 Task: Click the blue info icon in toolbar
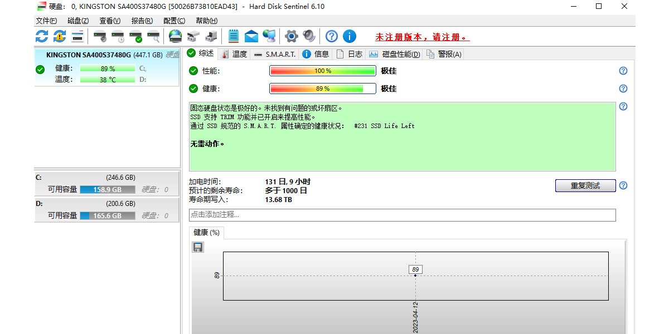(350, 37)
